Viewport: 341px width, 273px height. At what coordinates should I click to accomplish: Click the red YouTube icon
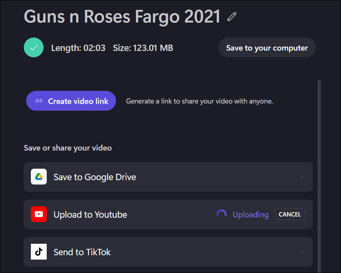[38, 214]
